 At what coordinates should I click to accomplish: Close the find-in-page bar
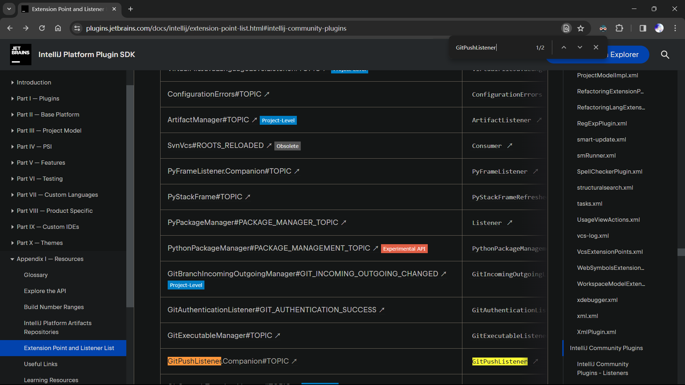click(x=596, y=47)
